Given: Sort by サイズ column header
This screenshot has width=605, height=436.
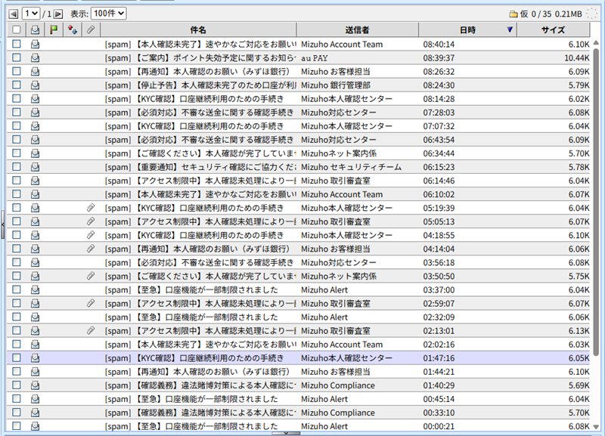Looking at the screenshot, I should (x=553, y=29).
